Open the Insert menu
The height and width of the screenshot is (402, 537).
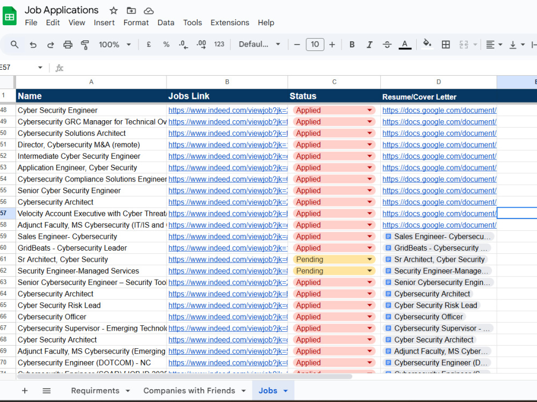click(104, 23)
